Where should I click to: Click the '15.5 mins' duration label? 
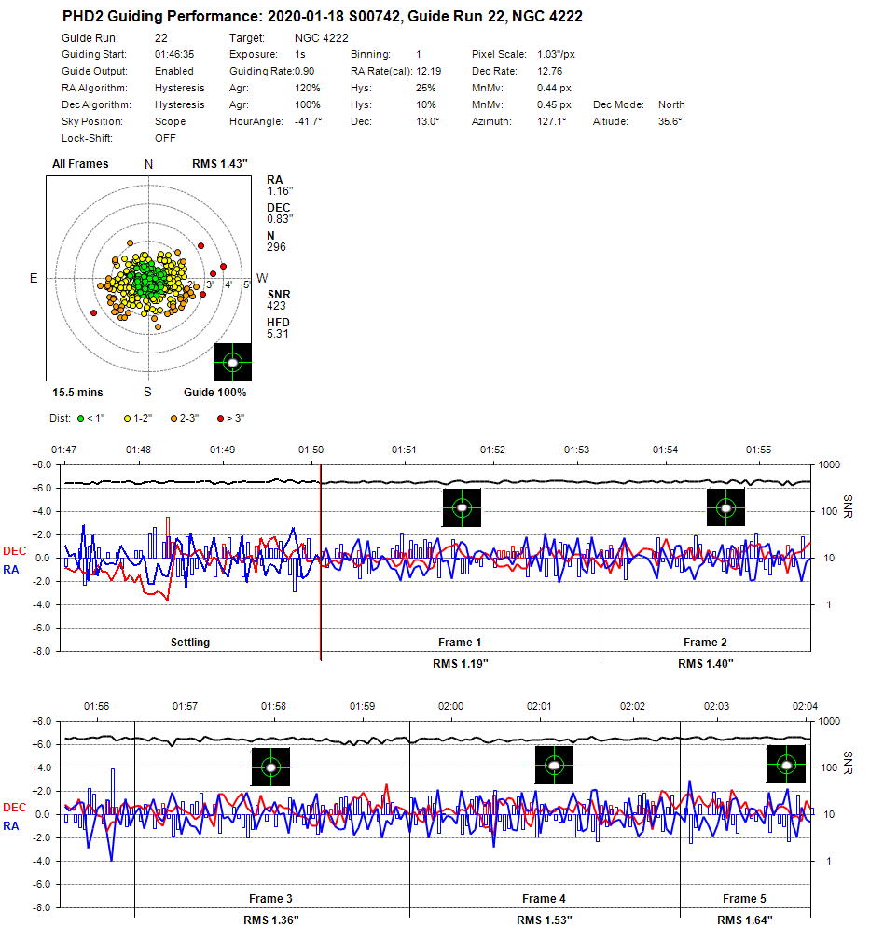(77, 393)
